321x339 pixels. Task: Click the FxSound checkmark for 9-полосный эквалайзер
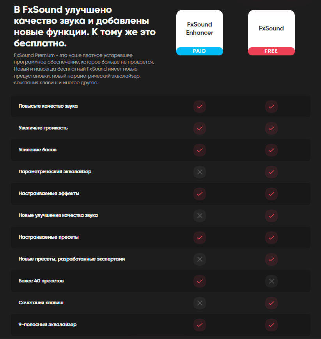pos(271,325)
